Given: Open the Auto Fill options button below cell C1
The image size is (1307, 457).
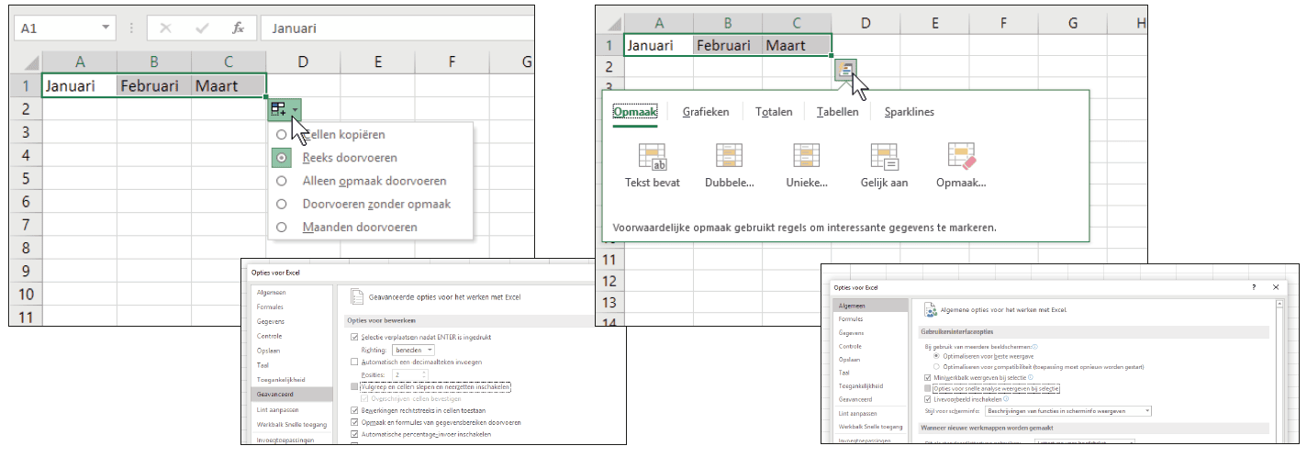Looking at the screenshot, I should (284, 109).
